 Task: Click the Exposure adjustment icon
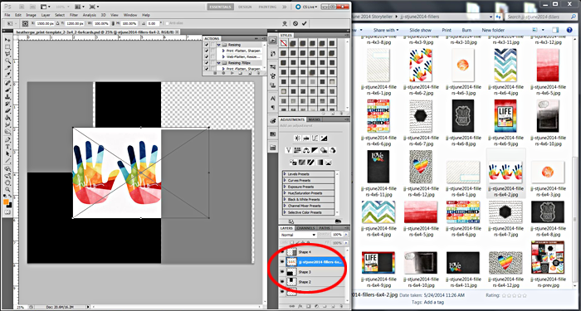tap(325, 138)
